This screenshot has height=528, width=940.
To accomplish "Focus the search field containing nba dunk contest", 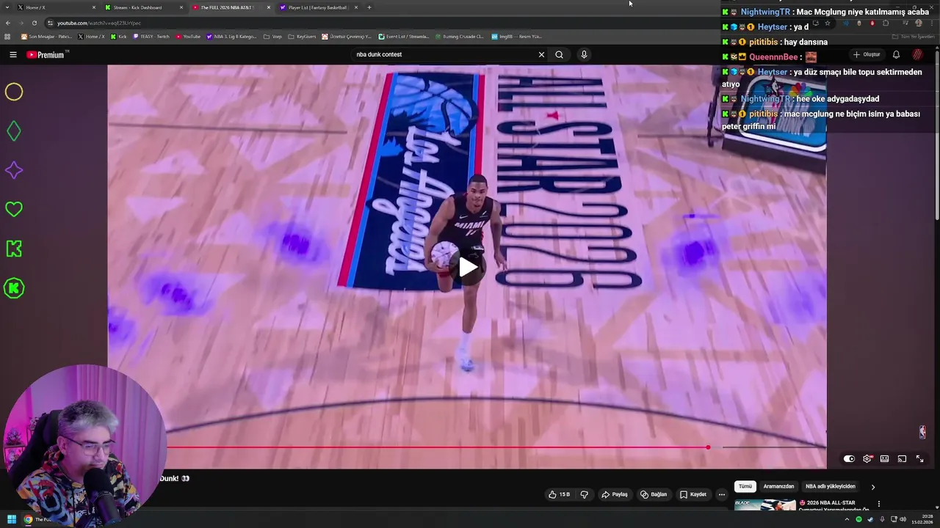I will pos(443,54).
